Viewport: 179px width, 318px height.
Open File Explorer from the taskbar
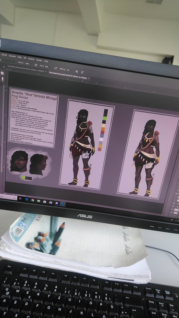click(39, 201)
